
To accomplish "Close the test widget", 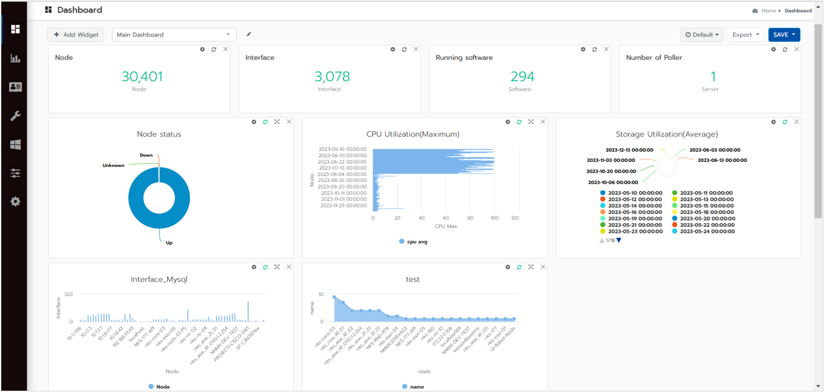I will pos(543,267).
